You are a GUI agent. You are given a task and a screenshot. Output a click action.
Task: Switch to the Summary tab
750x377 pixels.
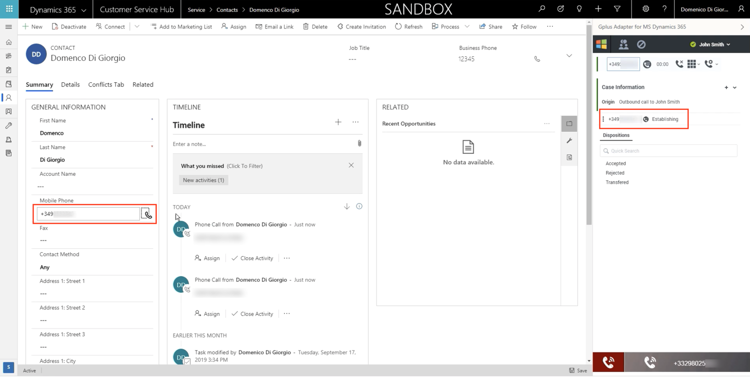(x=39, y=84)
